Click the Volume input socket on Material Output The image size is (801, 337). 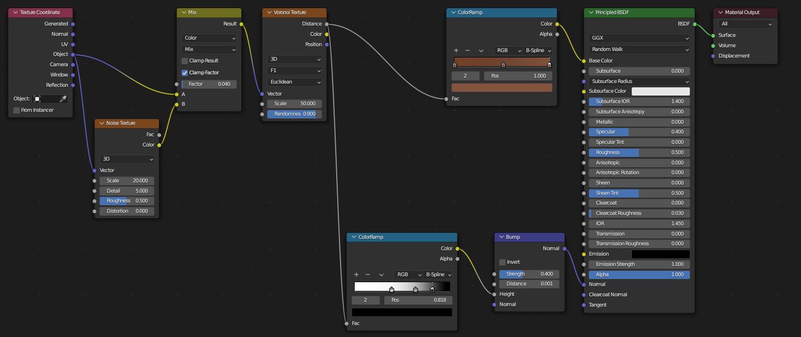coord(713,46)
